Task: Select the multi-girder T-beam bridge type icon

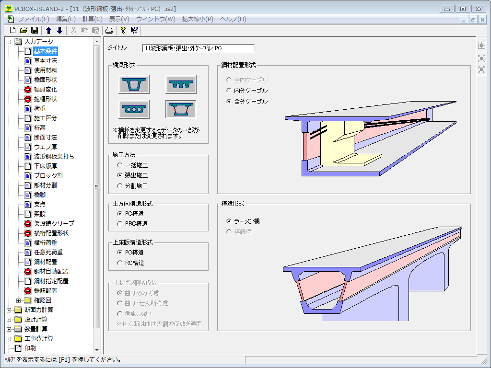Action: coord(181,84)
